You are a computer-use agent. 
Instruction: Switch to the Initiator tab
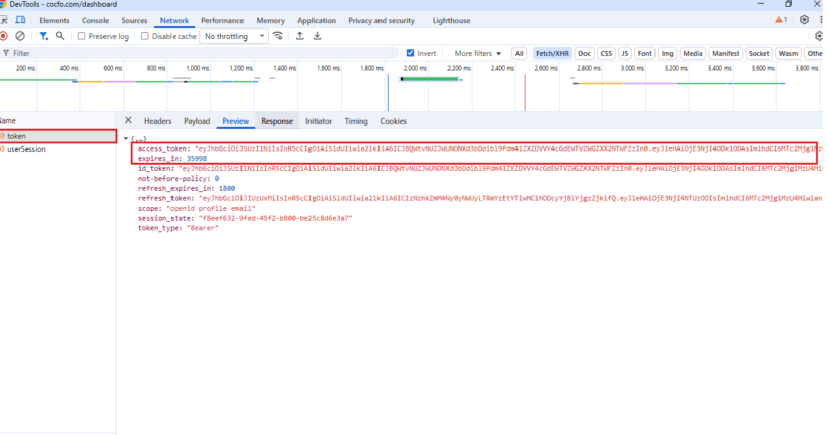[x=319, y=121]
